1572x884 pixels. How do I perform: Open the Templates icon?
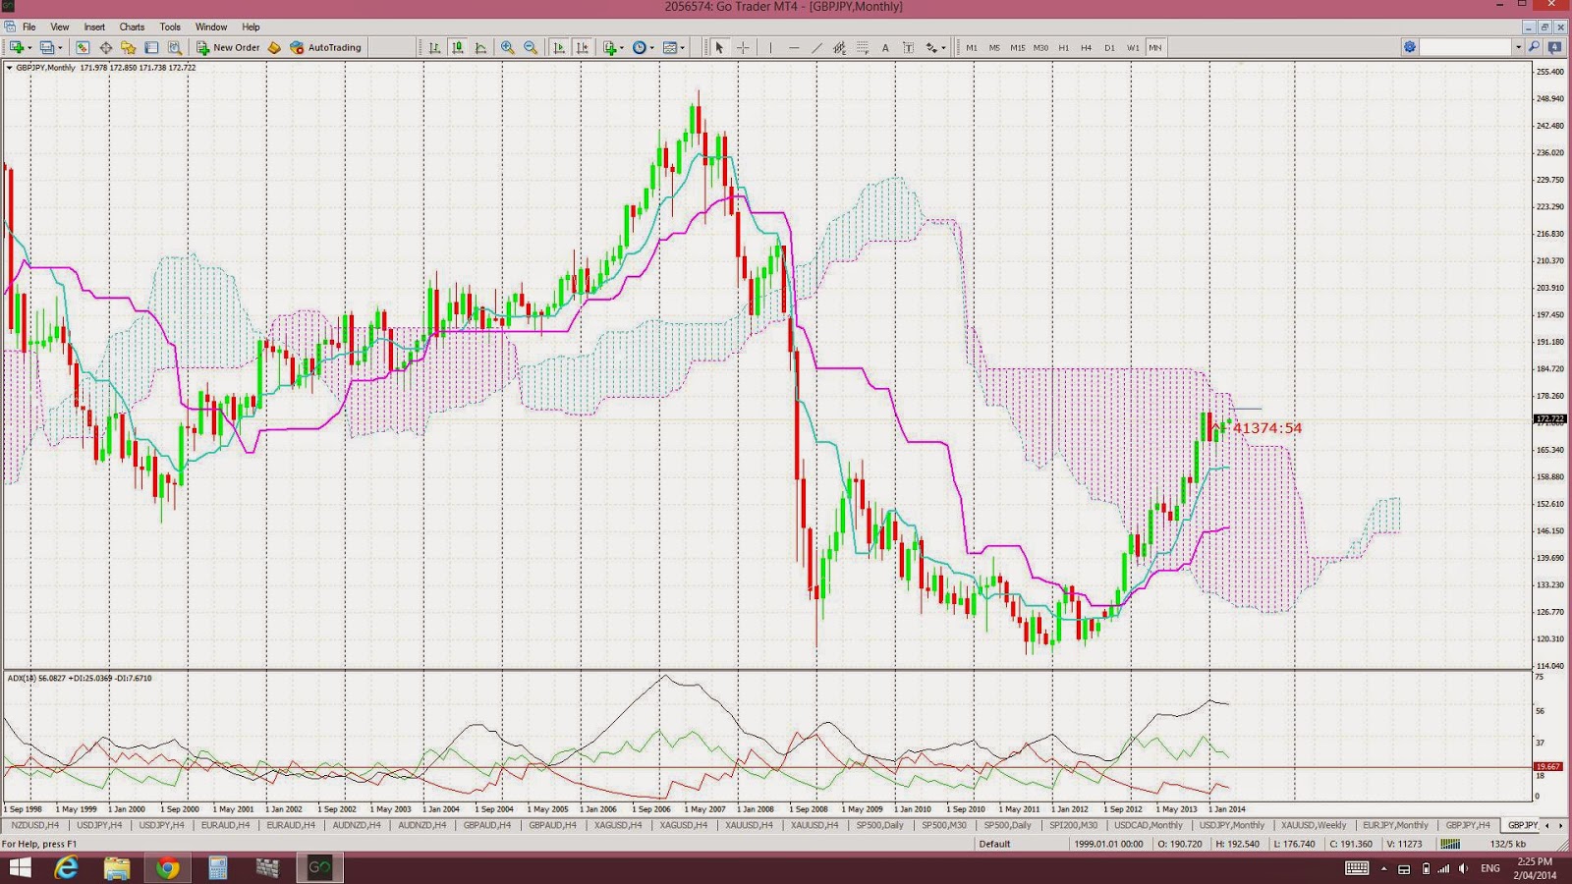[x=670, y=47]
